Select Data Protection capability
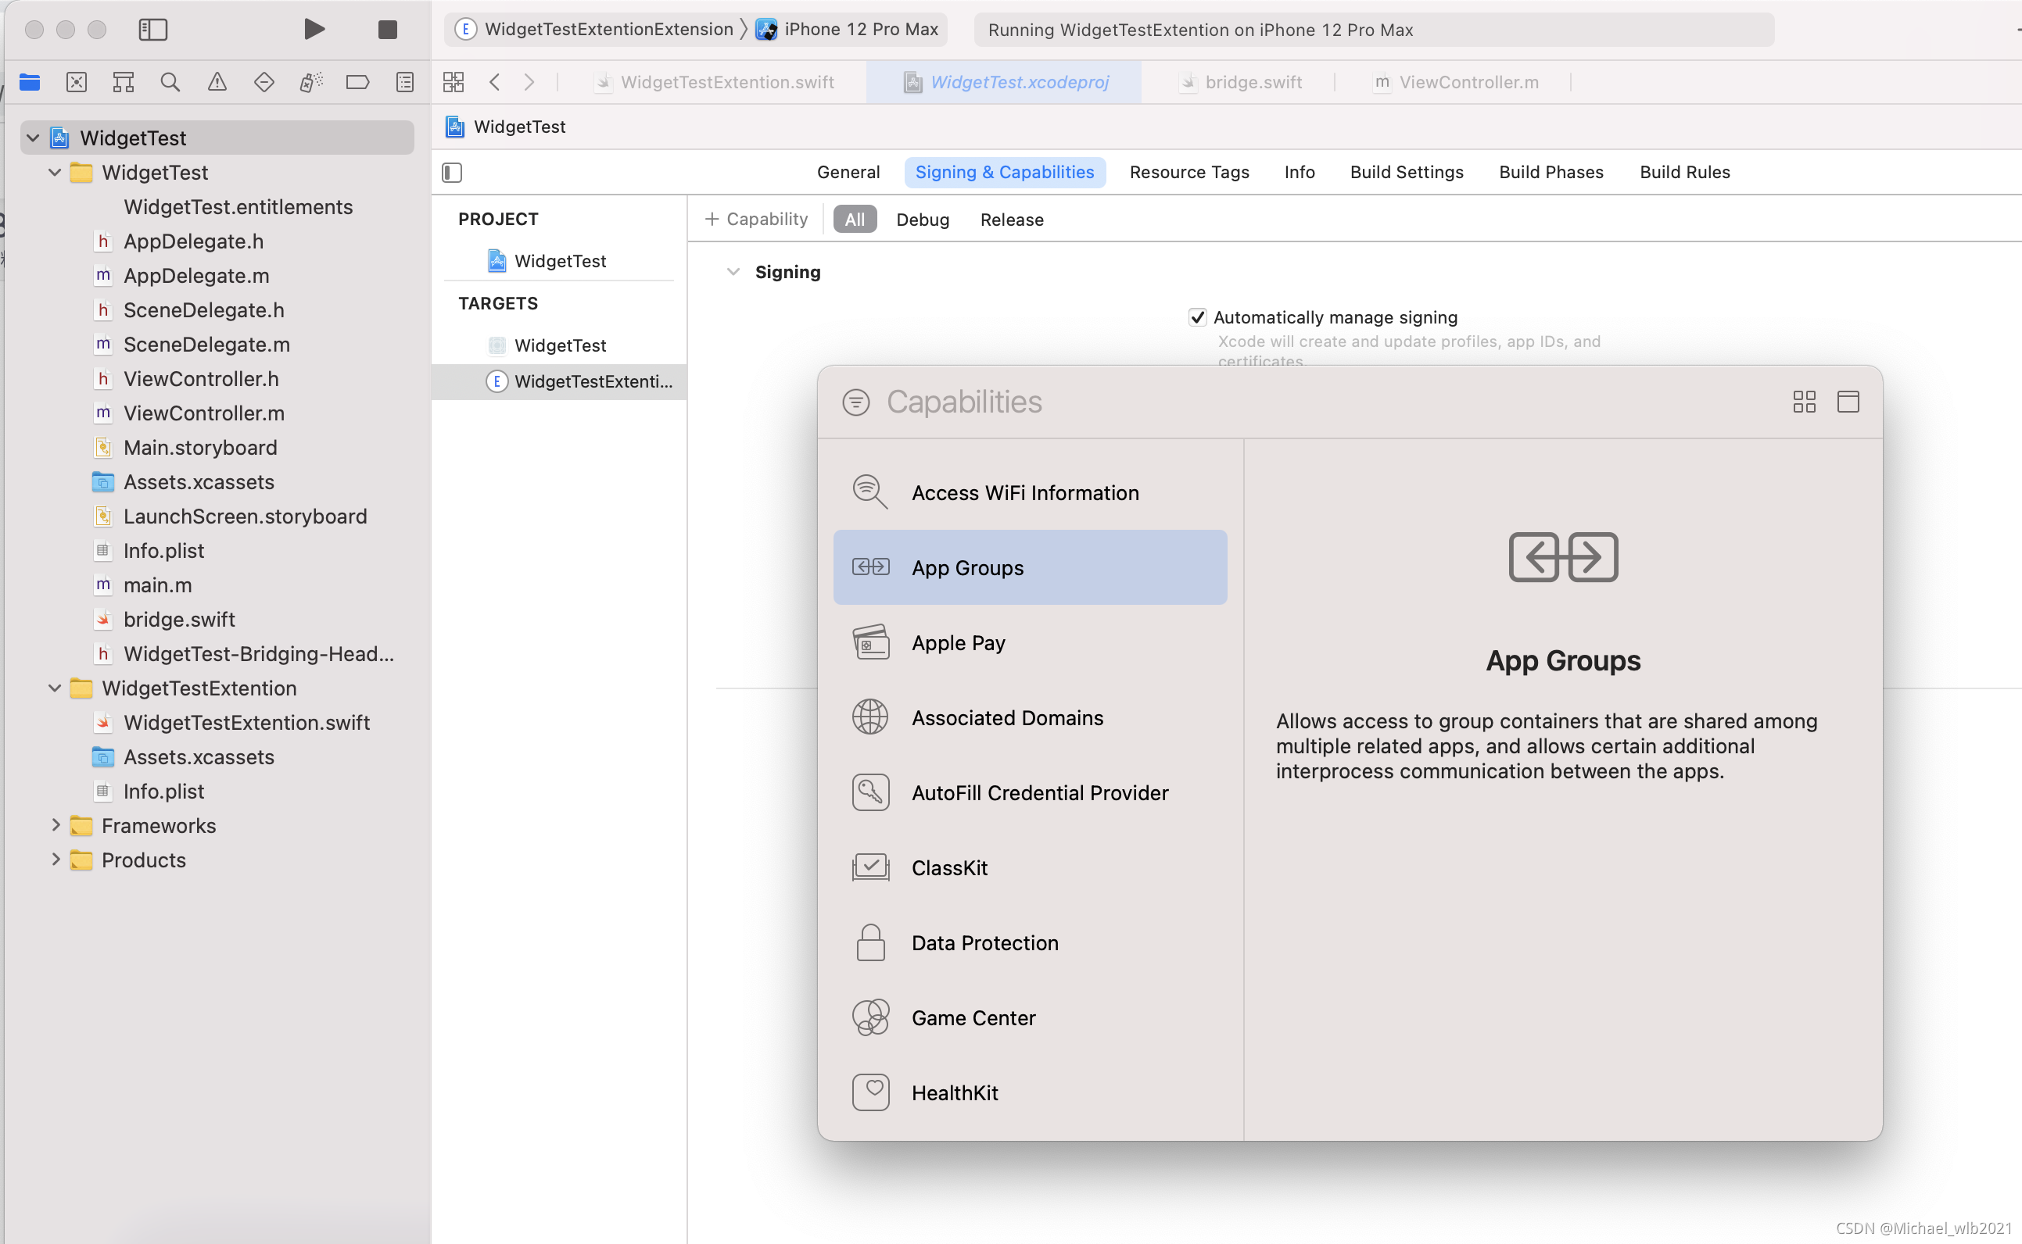Screen dimensions: 2022x1244 [x=1030, y=943]
